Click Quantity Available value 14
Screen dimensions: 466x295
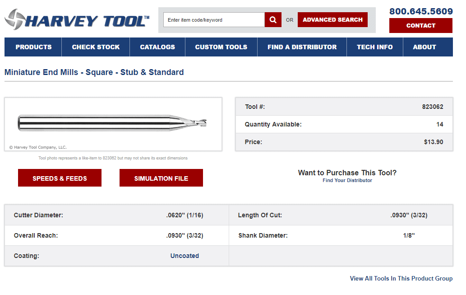pyautogui.click(x=439, y=124)
